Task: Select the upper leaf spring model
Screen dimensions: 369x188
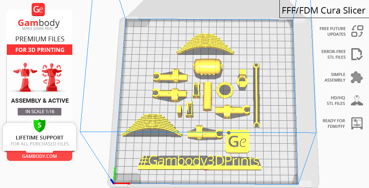Action: click(199, 45)
